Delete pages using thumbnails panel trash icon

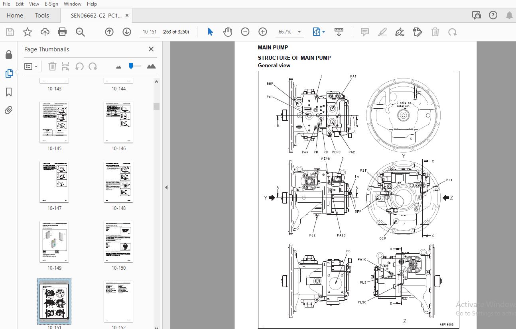pos(52,66)
